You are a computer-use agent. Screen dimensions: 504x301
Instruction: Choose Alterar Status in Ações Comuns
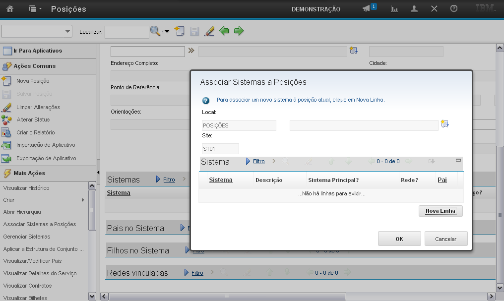point(33,120)
